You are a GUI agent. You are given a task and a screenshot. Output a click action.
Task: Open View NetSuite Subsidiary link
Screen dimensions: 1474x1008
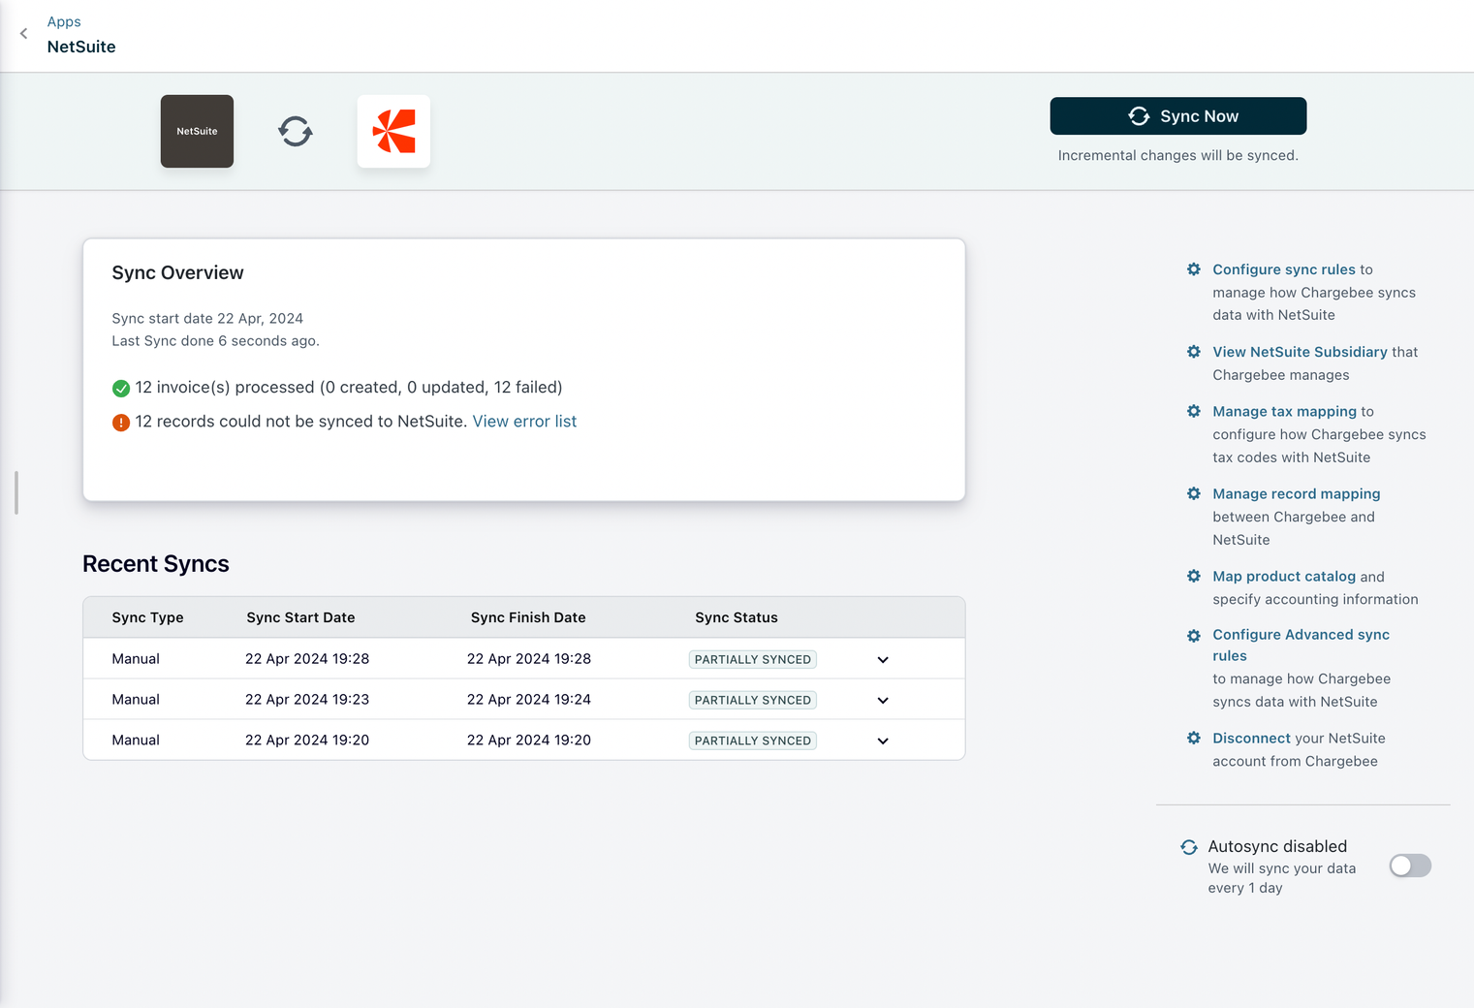1300,352
